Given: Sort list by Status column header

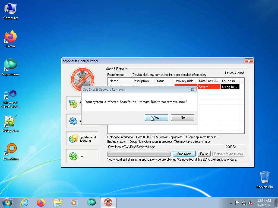Looking at the screenshot, I should click(164, 81).
